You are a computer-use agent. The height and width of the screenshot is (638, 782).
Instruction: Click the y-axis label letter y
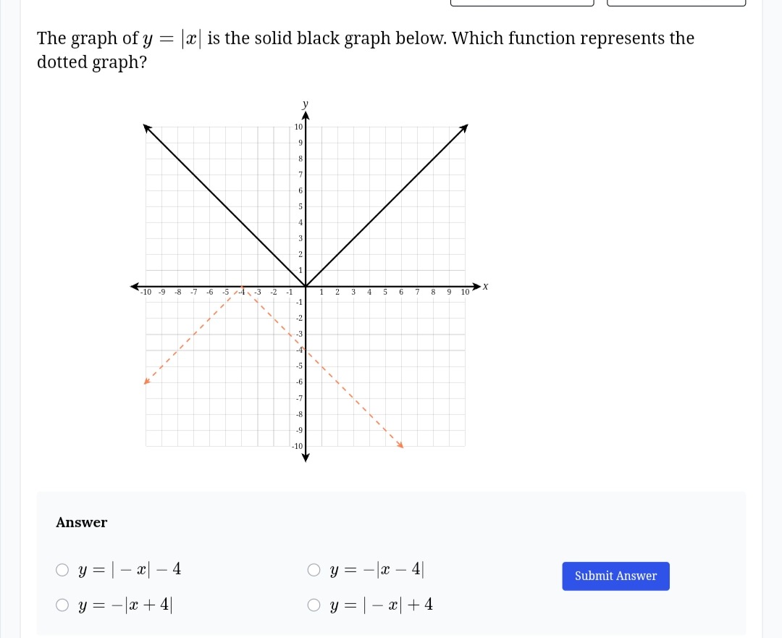point(306,104)
